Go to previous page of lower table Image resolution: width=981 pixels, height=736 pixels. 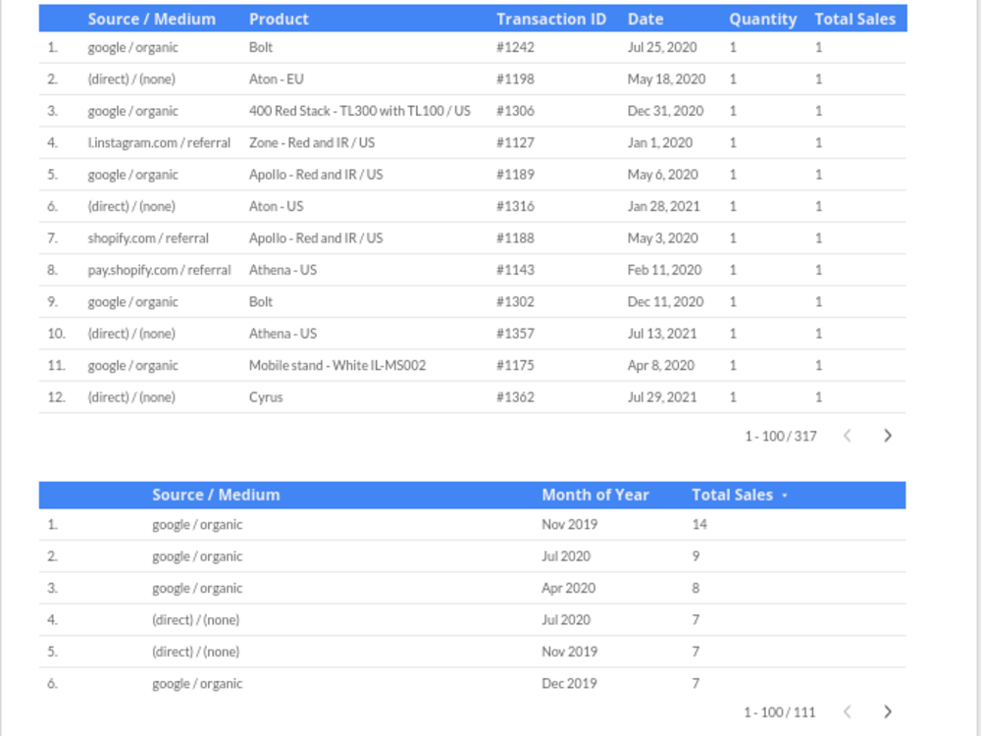[x=848, y=711]
